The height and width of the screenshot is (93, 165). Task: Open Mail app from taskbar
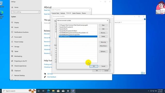coord(63,91)
